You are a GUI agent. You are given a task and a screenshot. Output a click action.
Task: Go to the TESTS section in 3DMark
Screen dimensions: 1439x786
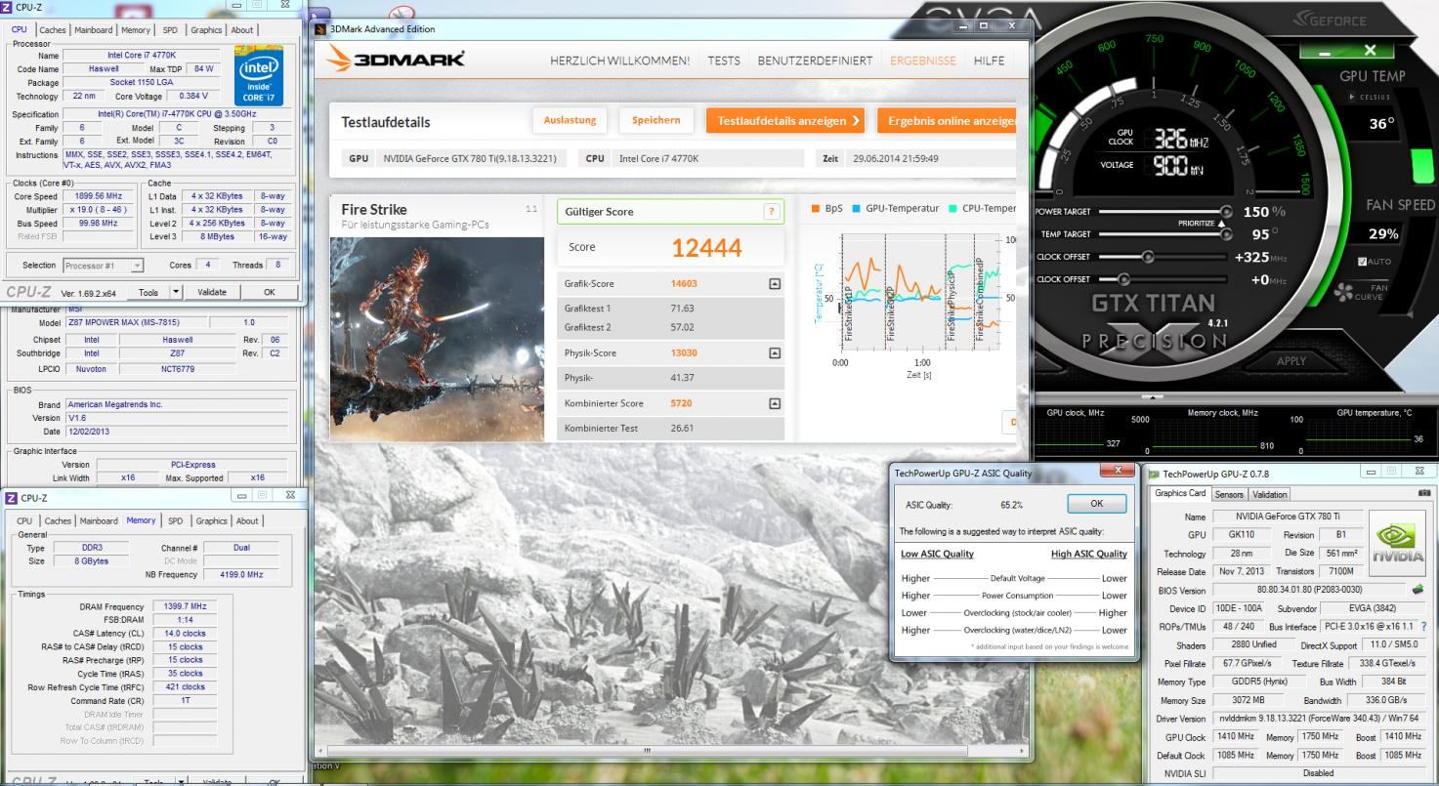[x=724, y=61]
